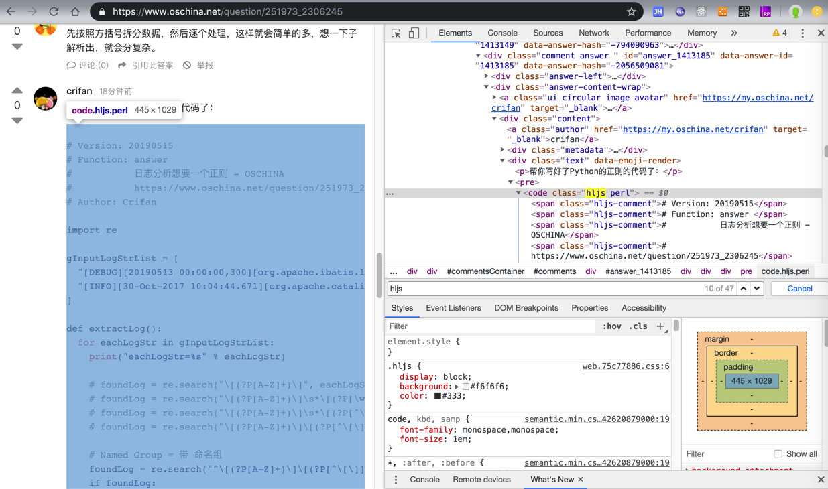828x489 pixels.
Task: Open the Remote devices drawer tab
Action: tap(481, 480)
